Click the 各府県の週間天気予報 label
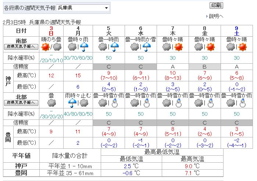Viewport: 257px width, 181px height. (30, 8)
